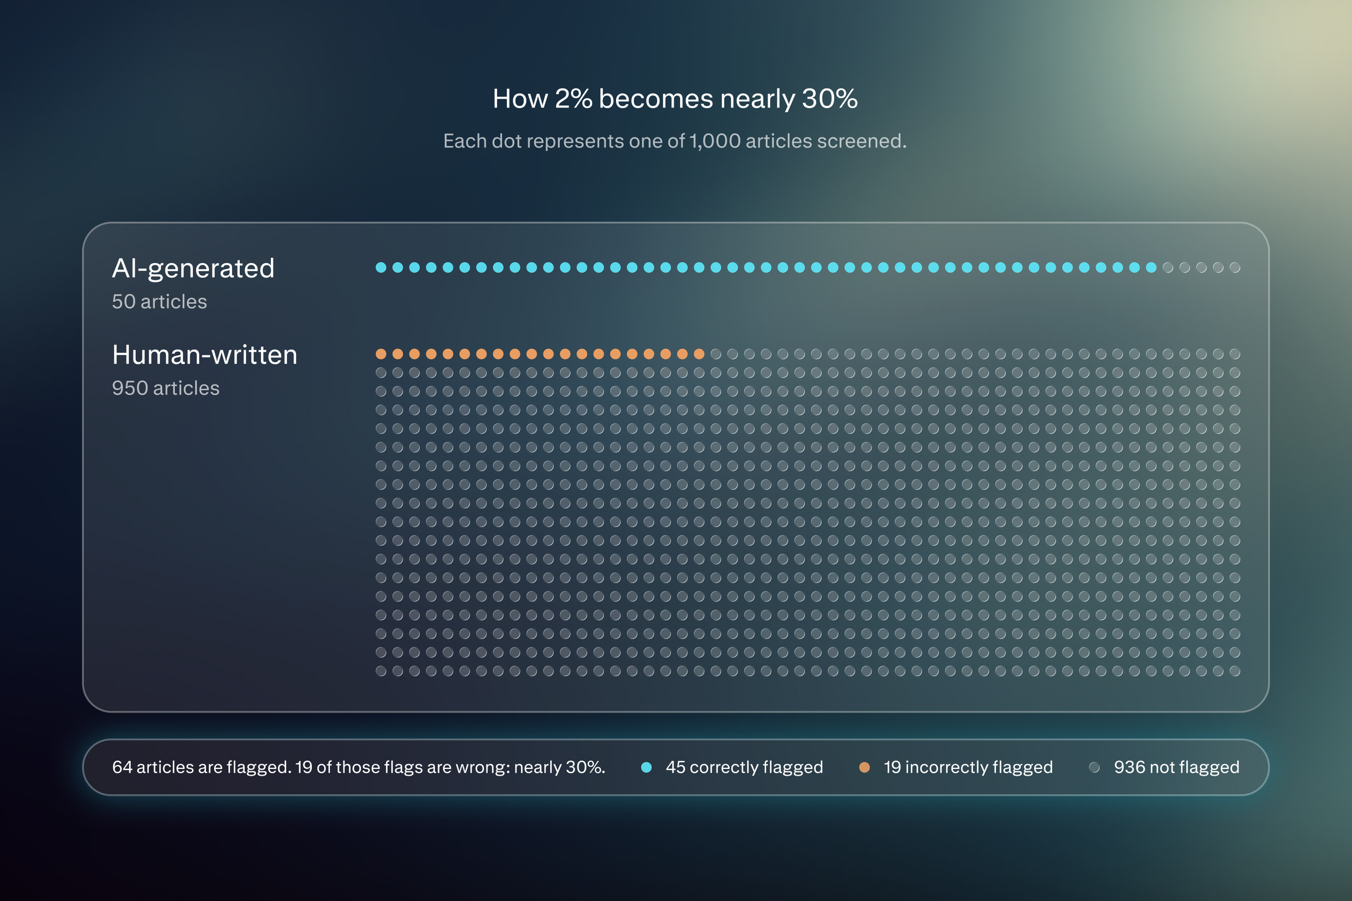Image resolution: width=1352 pixels, height=901 pixels.
Task: Click the 19 incorrectly flagged legend text
Action: click(x=968, y=767)
